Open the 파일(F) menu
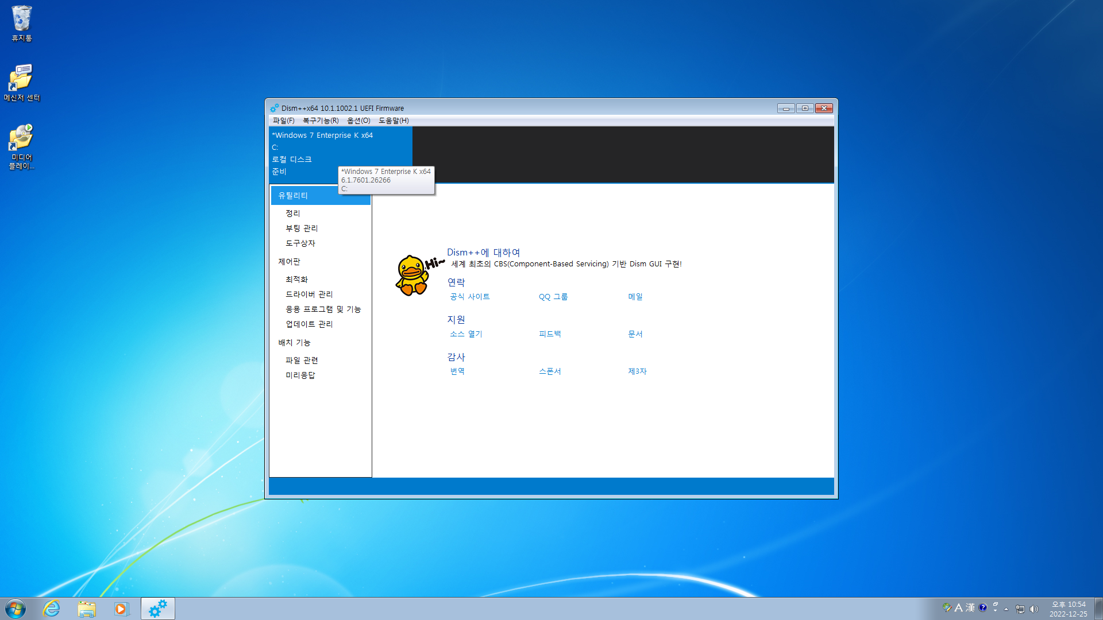The width and height of the screenshot is (1103, 620). tap(283, 121)
